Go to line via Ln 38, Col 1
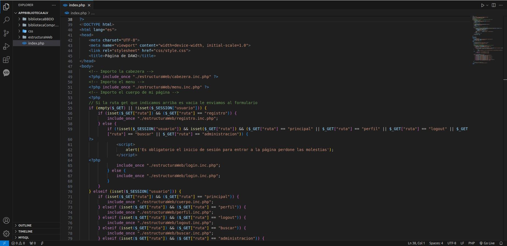This screenshot has height=246, width=507. (416, 243)
